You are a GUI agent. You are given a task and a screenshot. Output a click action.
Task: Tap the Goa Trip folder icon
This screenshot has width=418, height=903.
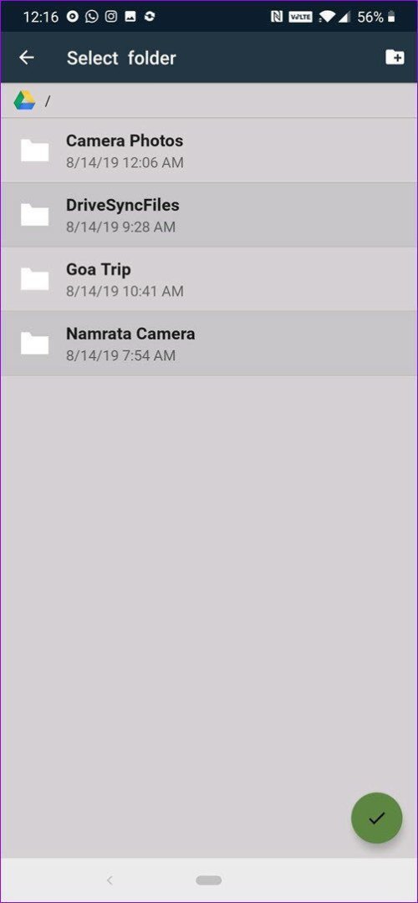(34, 279)
